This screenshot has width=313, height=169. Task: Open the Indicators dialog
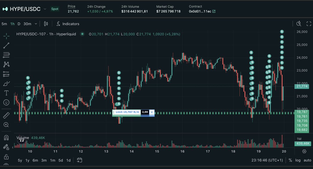pyautogui.click(x=68, y=24)
